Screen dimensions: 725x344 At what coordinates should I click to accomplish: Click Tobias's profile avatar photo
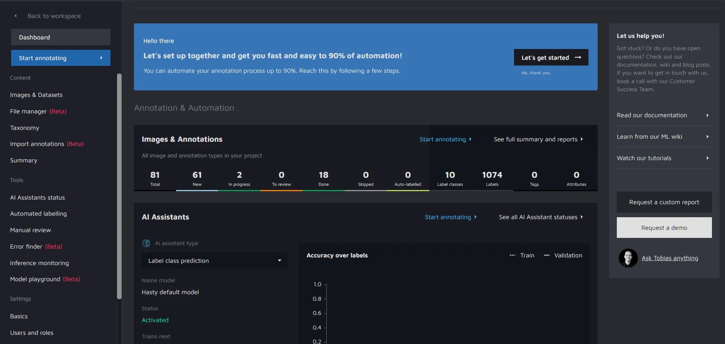click(x=628, y=258)
